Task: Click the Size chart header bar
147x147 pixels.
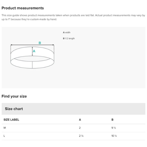Action: pyautogui.click(x=73, y=109)
